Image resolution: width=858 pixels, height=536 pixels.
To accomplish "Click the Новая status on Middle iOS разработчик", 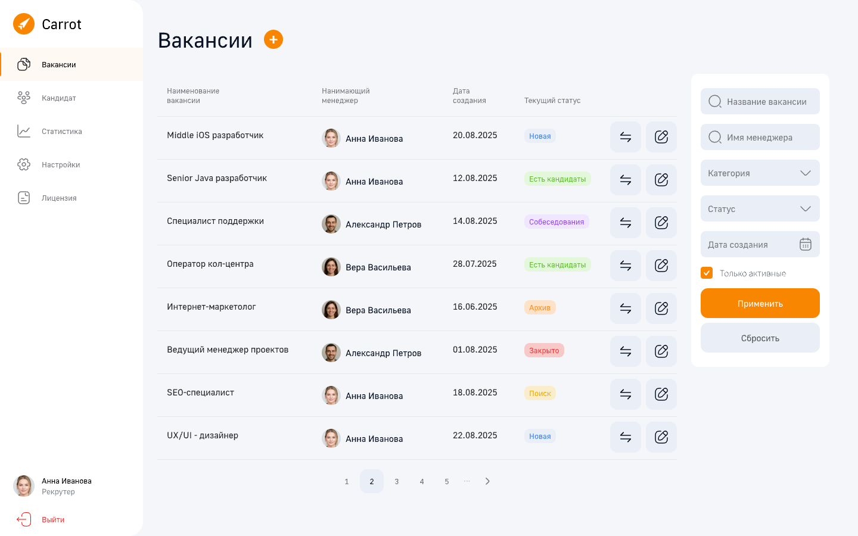I will (x=540, y=136).
